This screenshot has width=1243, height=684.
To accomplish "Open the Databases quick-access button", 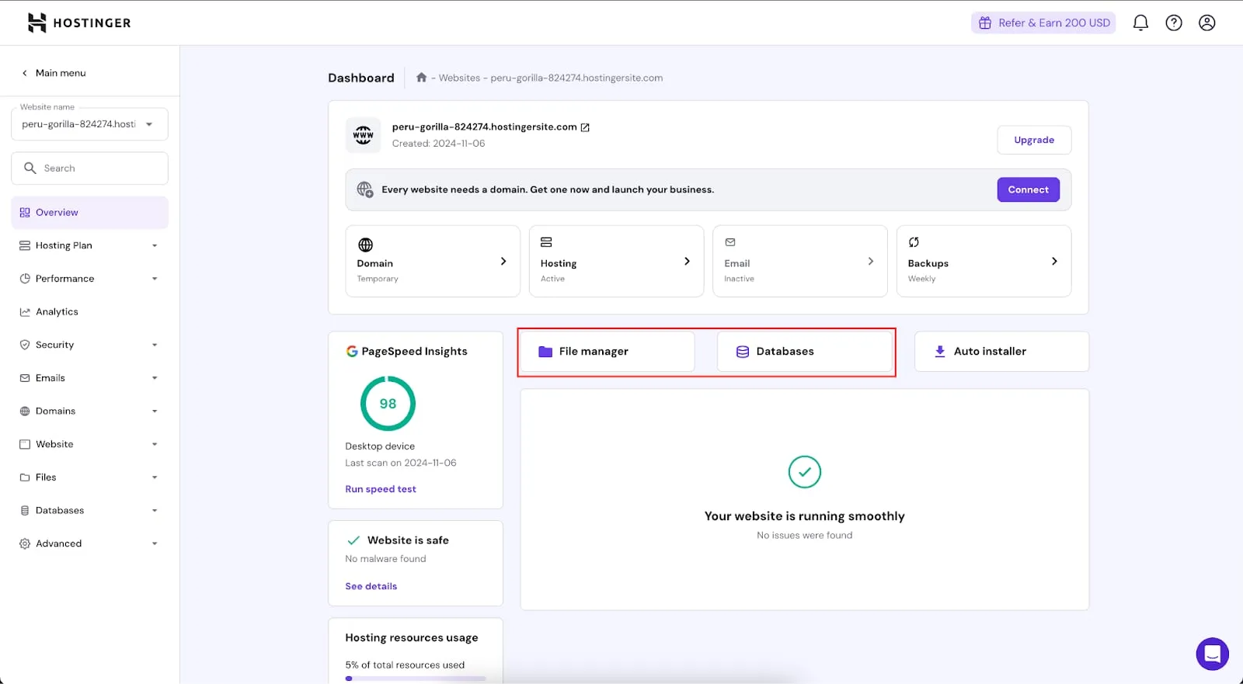I will tap(805, 352).
